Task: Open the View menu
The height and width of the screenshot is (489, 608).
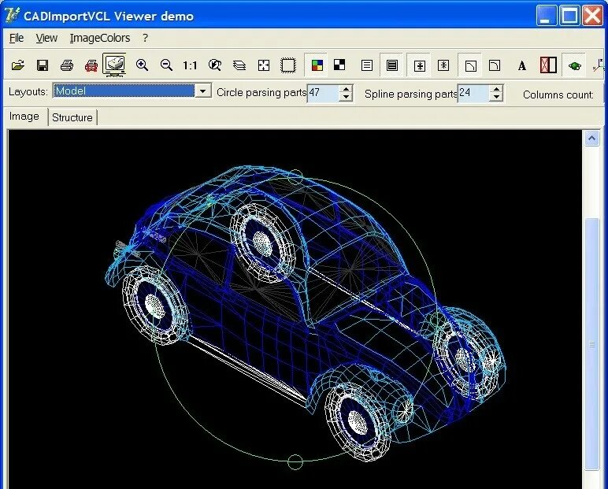Action: coord(46,38)
